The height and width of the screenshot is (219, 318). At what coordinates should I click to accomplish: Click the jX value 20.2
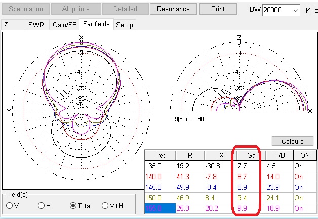(x=221, y=208)
